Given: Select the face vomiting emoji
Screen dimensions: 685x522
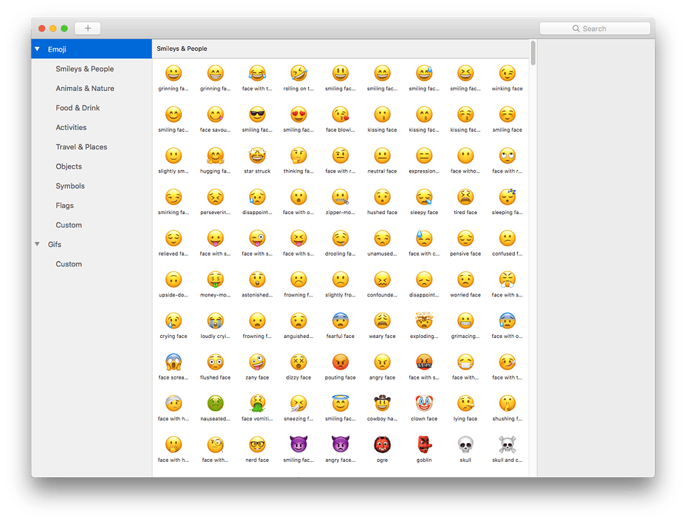Looking at the screenshot, I should pos(257,404).
